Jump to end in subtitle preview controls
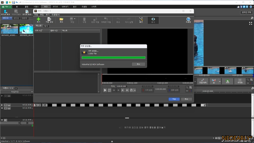The image size is (254, 143). point(127,90)
